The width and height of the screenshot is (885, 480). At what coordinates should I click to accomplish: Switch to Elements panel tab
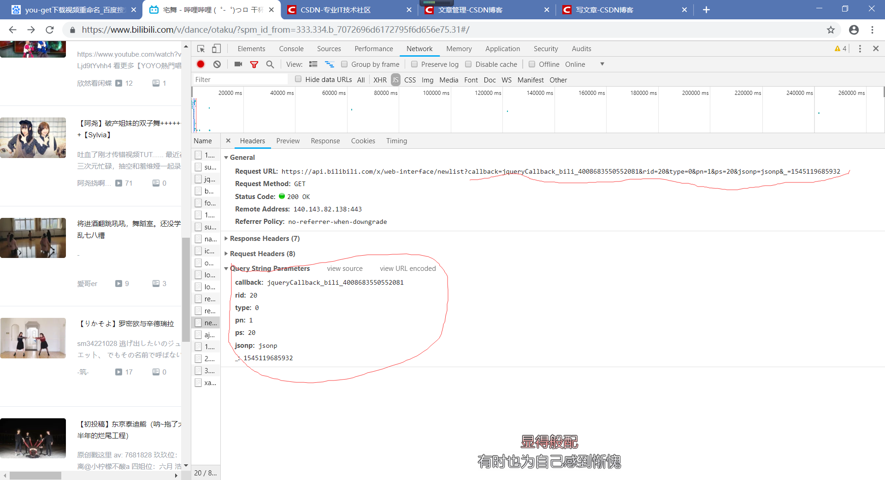[251, 49]
